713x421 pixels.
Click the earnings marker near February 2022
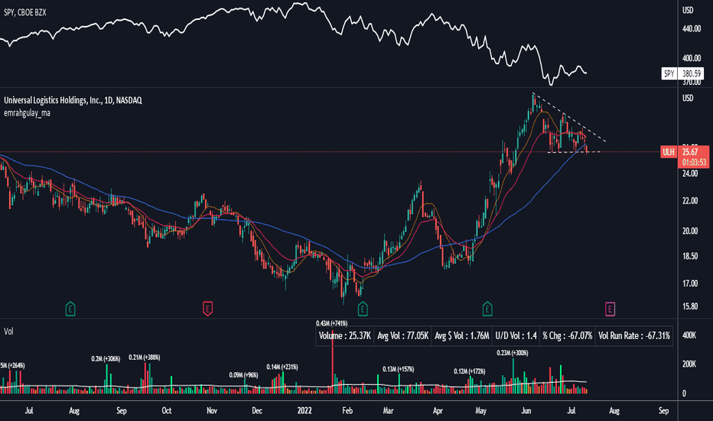363,309
